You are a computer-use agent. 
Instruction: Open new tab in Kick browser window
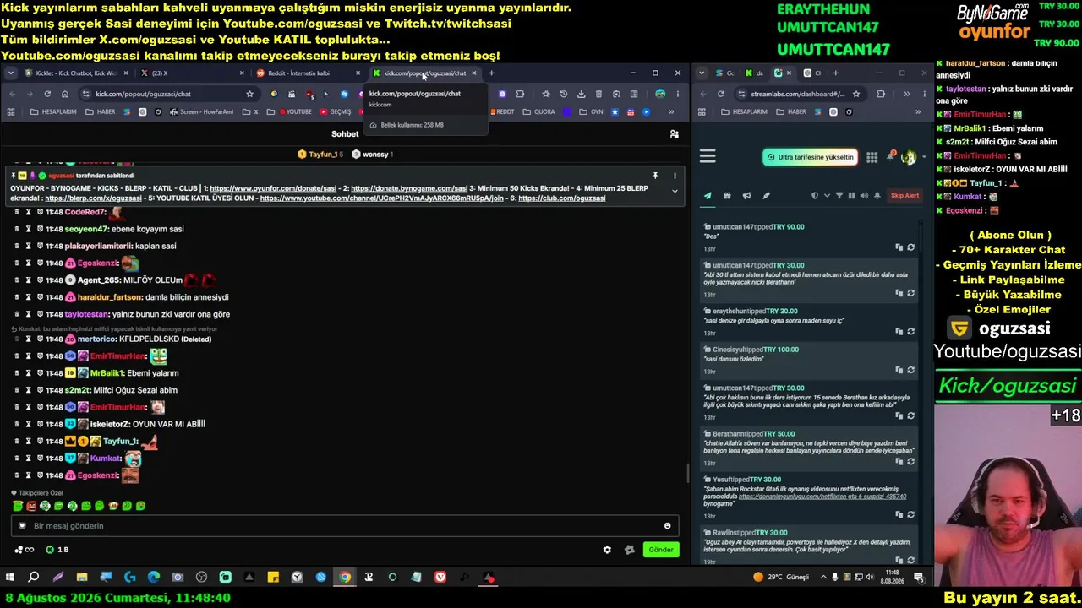coord(491,73)
